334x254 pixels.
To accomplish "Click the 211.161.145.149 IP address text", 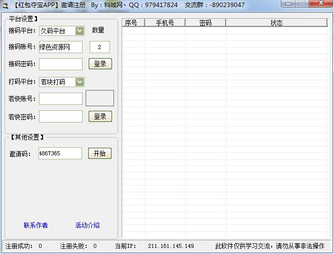I will (171, 246).
